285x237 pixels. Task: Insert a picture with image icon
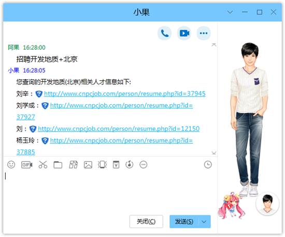[88, 165]
